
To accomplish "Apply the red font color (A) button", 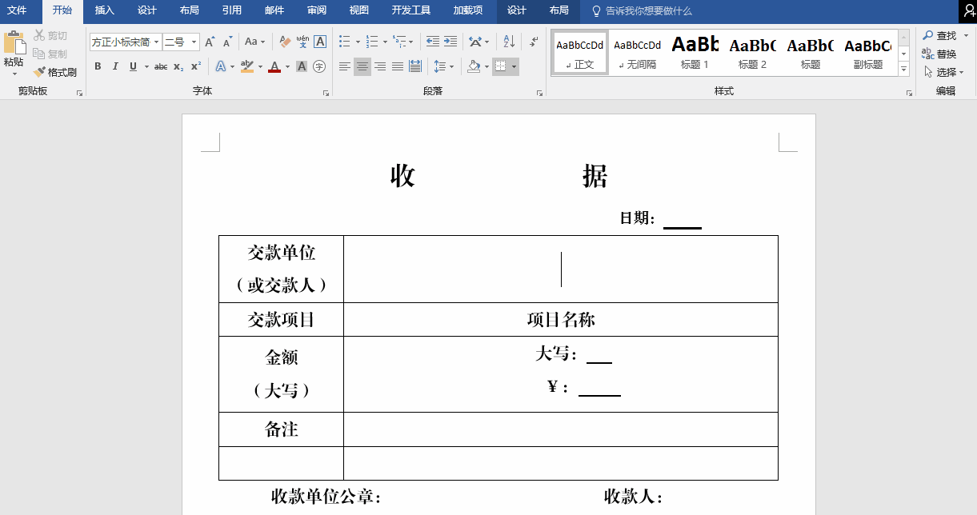I will (x=274, y=66).
